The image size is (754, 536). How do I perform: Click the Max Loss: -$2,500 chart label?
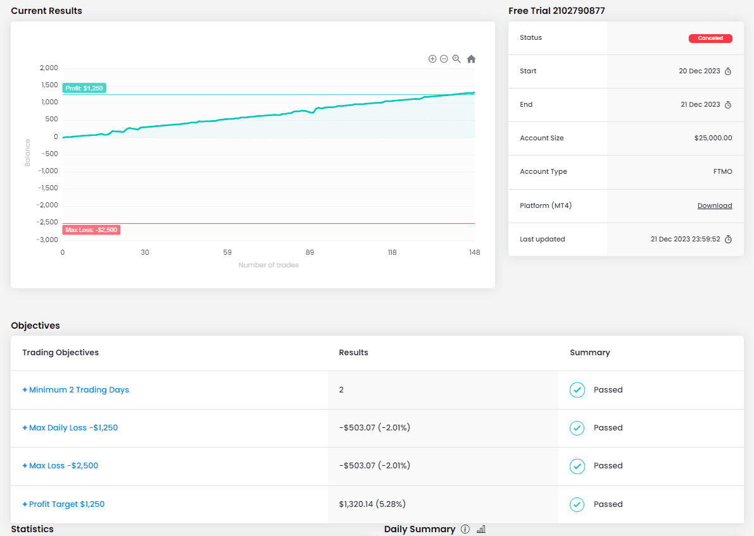[x=91, y=230]
